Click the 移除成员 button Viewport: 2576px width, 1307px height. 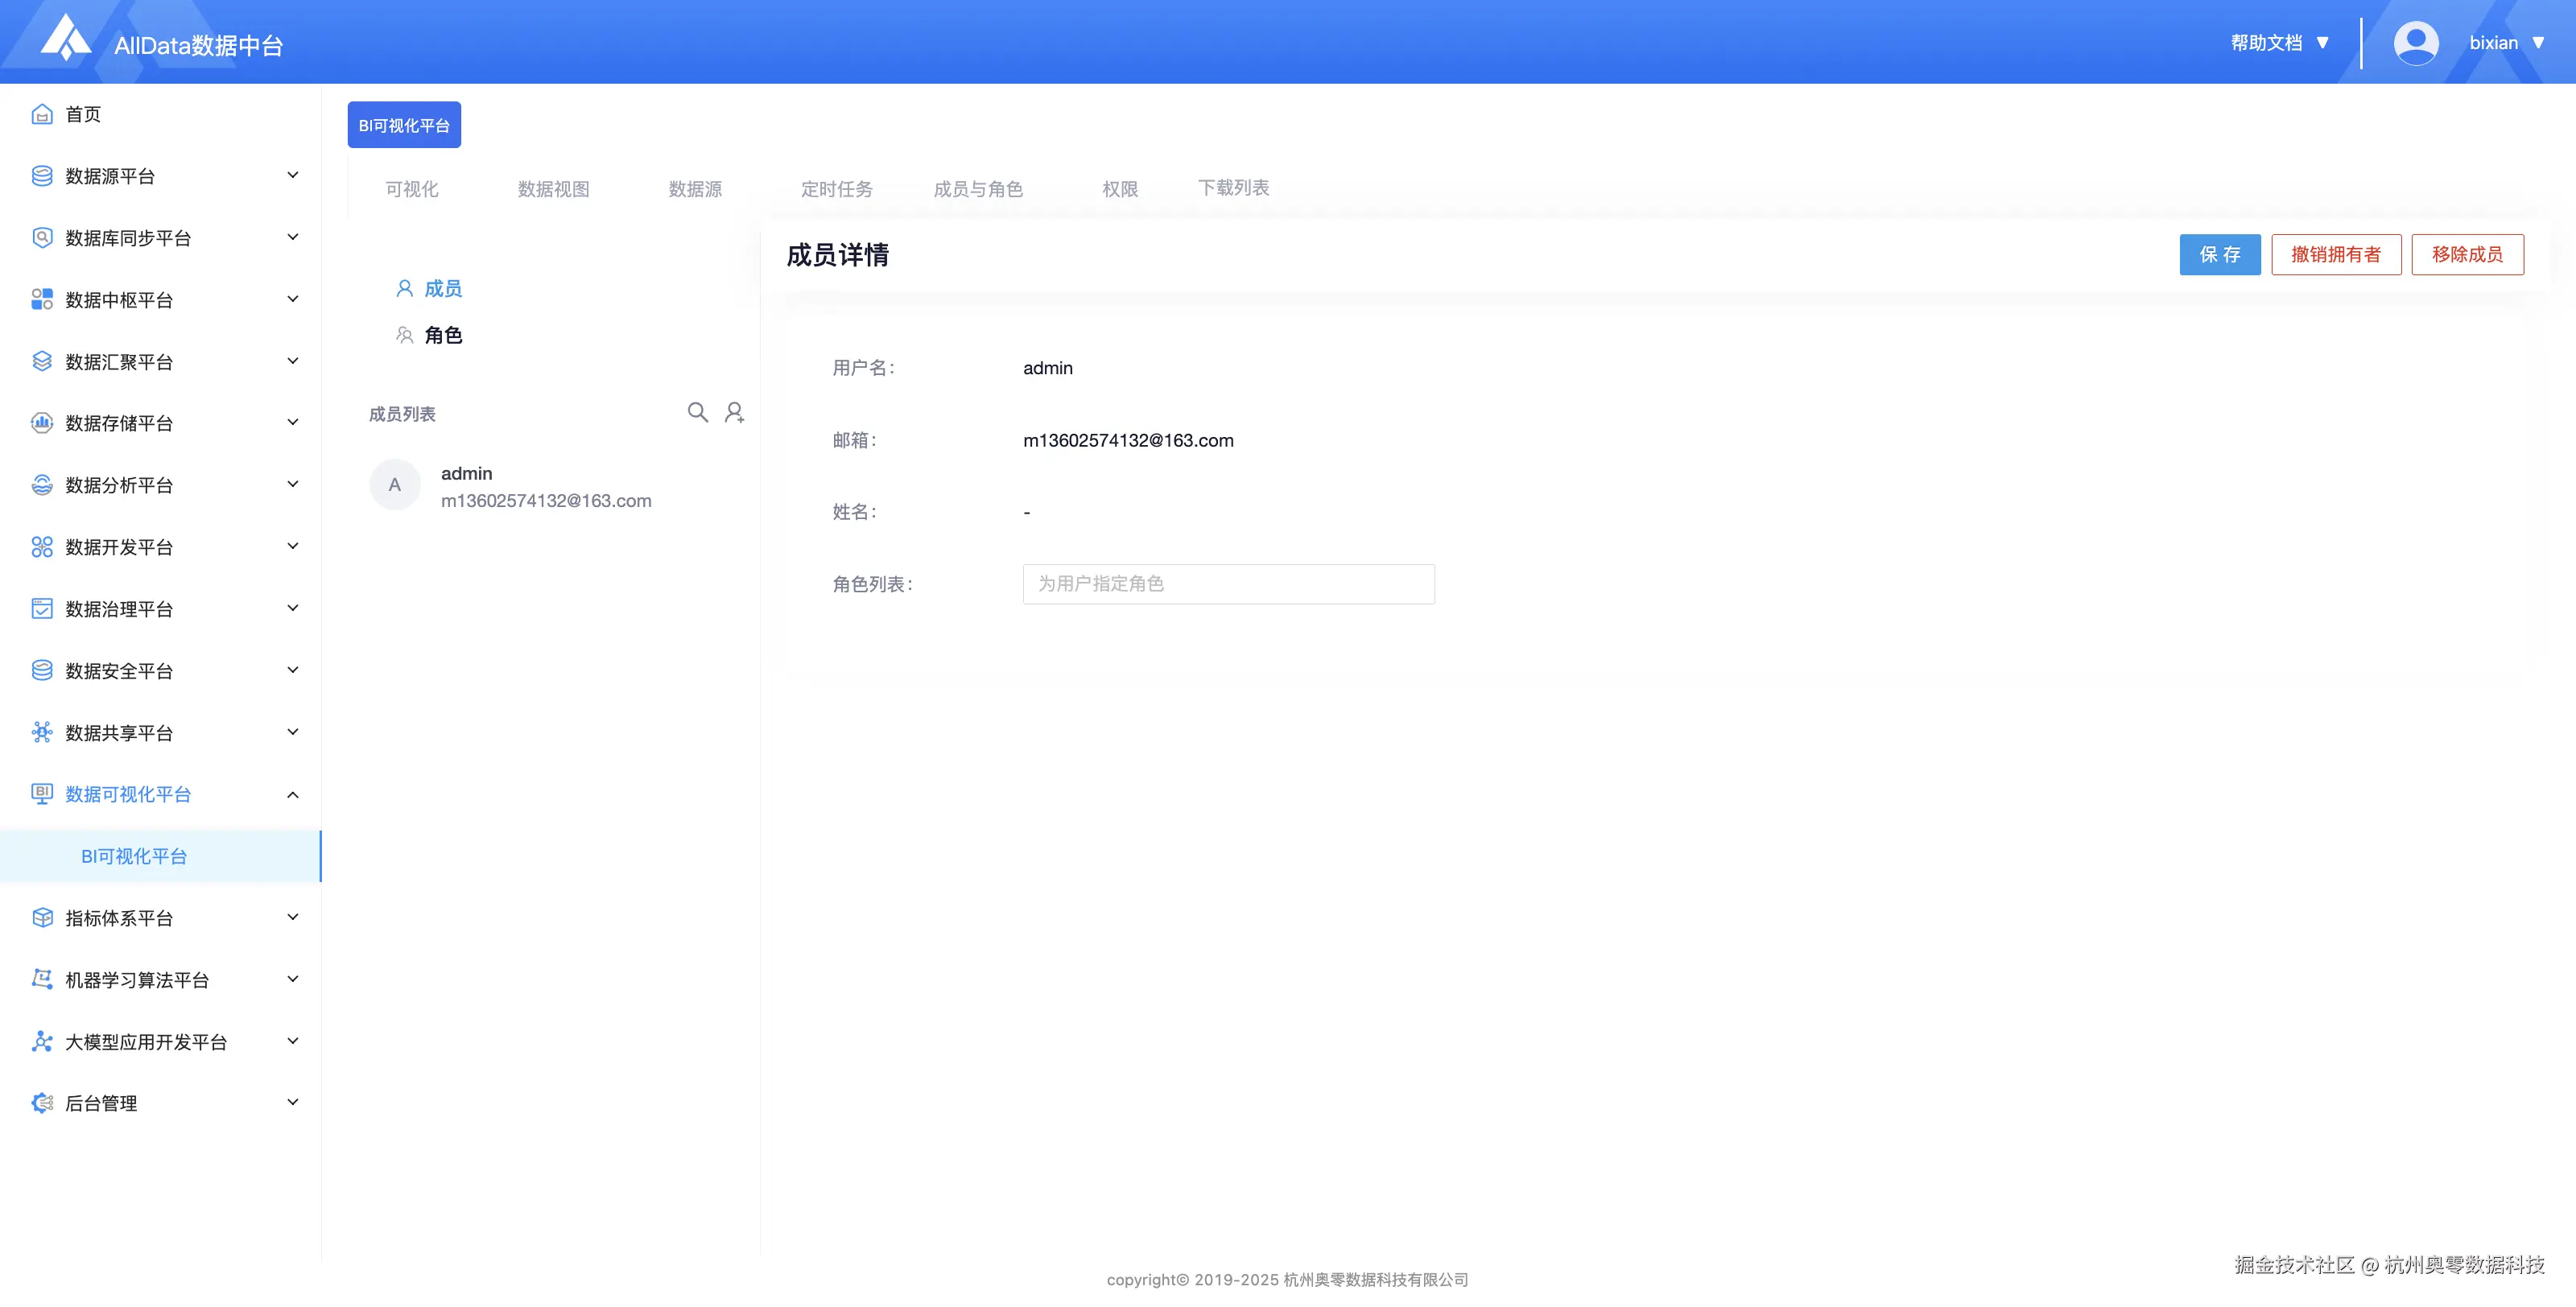pos(2467,254)
